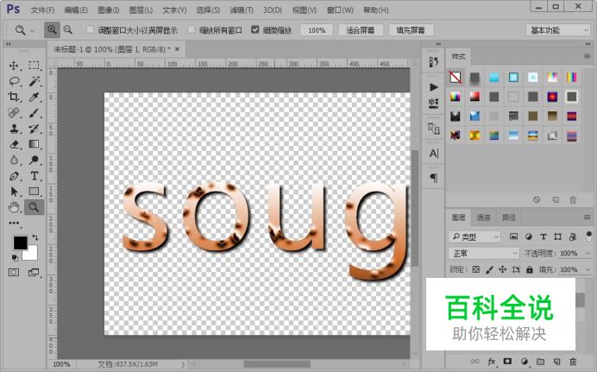Image resolution: width=597 pixels, height=372 pixels.
Task: Open the Filter menu
Action: 242,10
